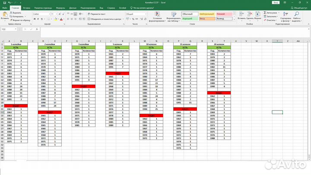The width and height of the screenshot is (311, 175).
Task: Switch to the Вставка ribbon tab
Action: [27, 8]
